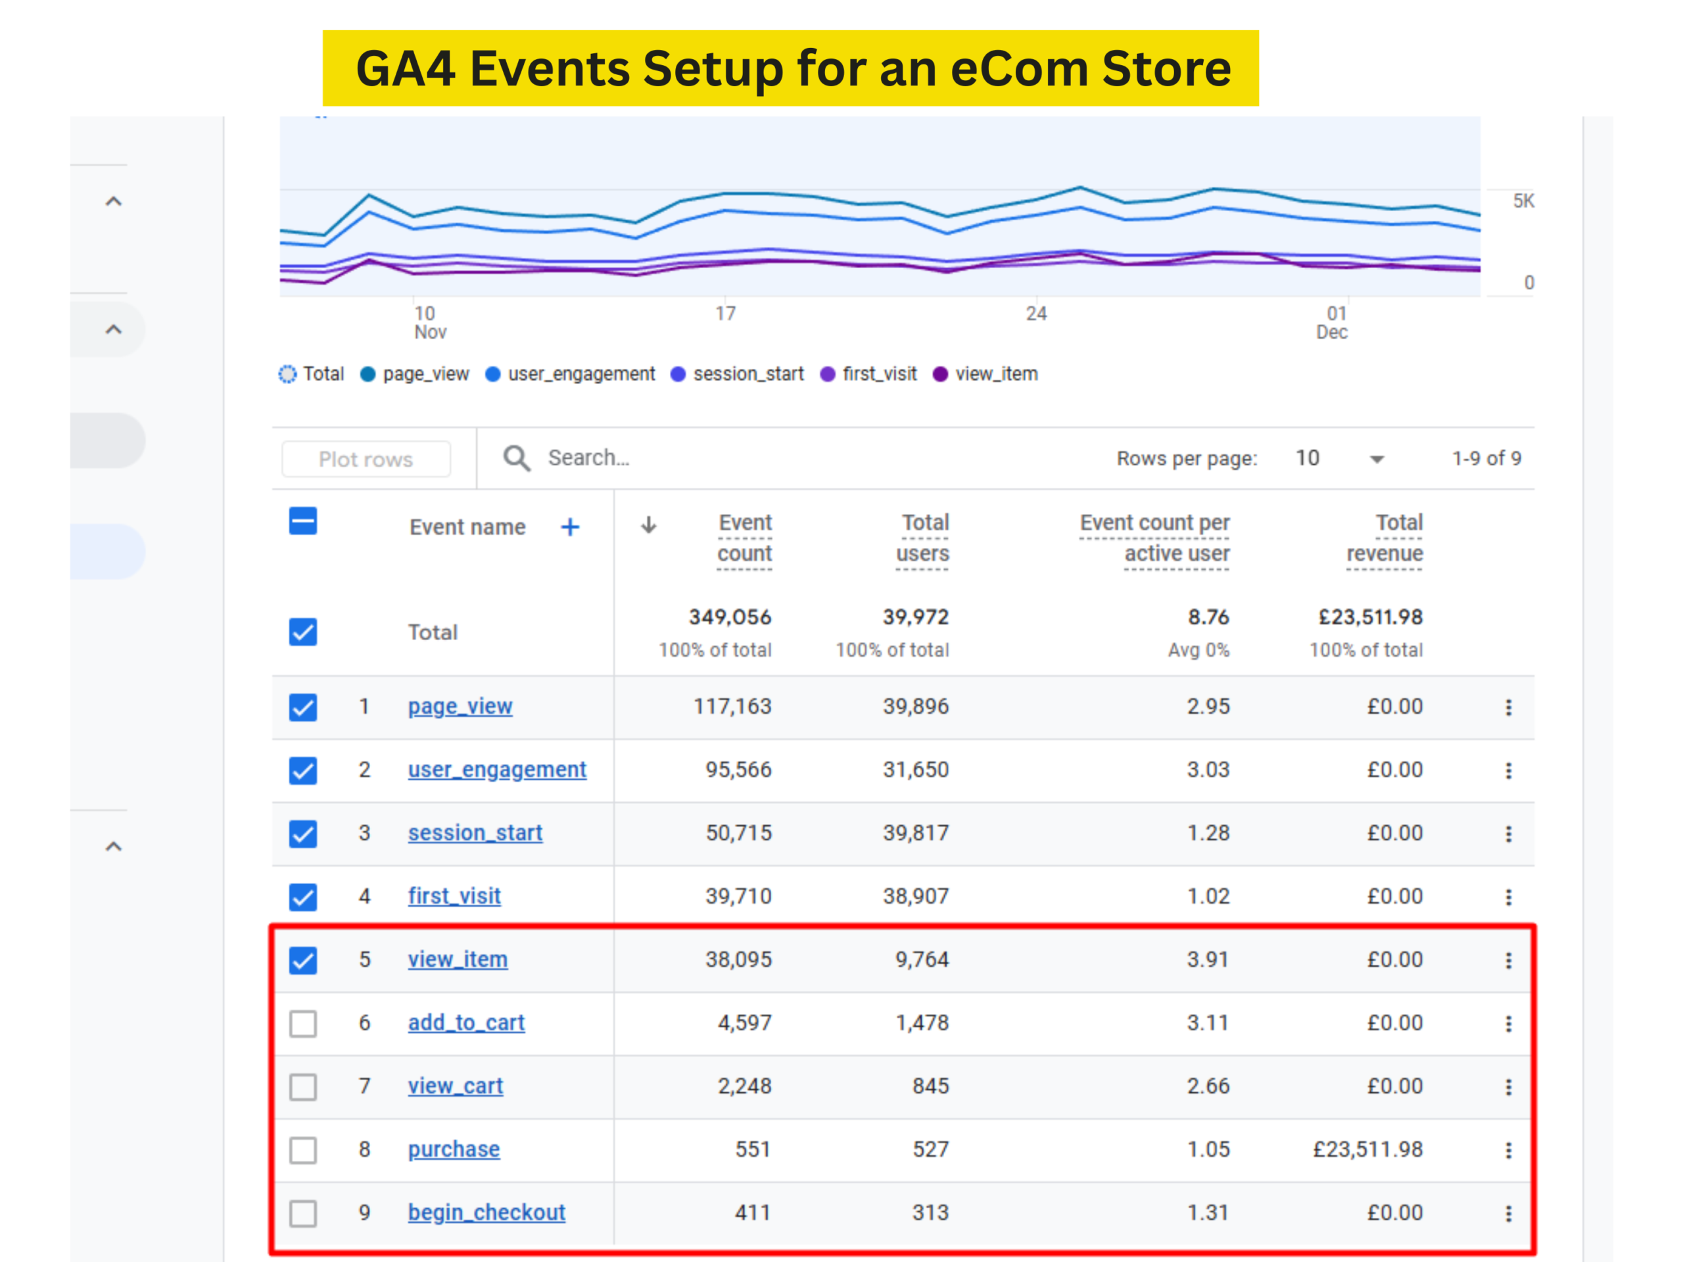Add dimension with the plus icon

click(570, 526)
